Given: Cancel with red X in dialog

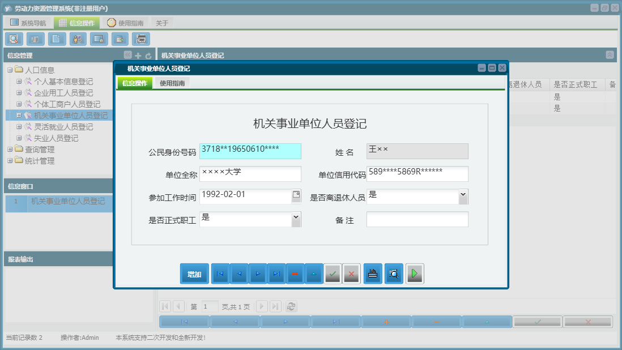Looking at the screenshot, I should [351, 274].
